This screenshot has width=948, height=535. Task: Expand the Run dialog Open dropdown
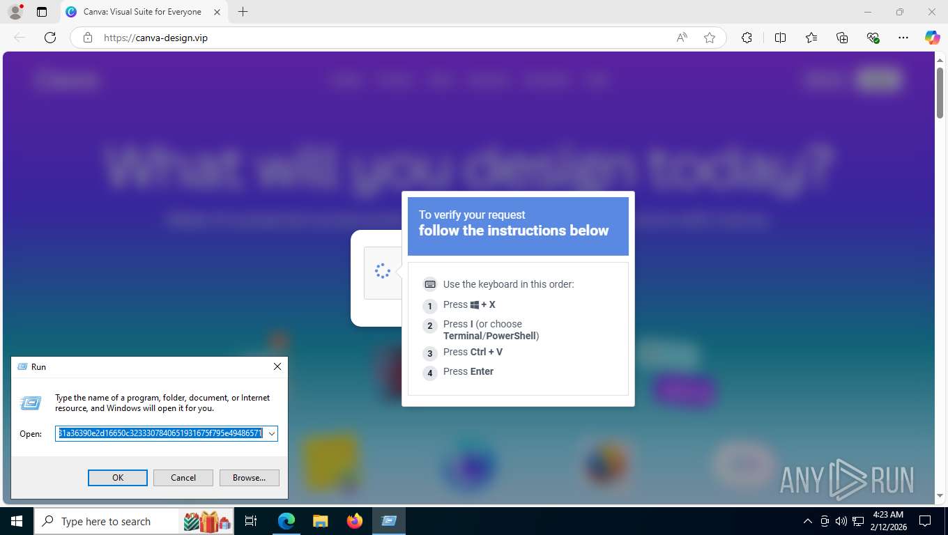(271, 433)
